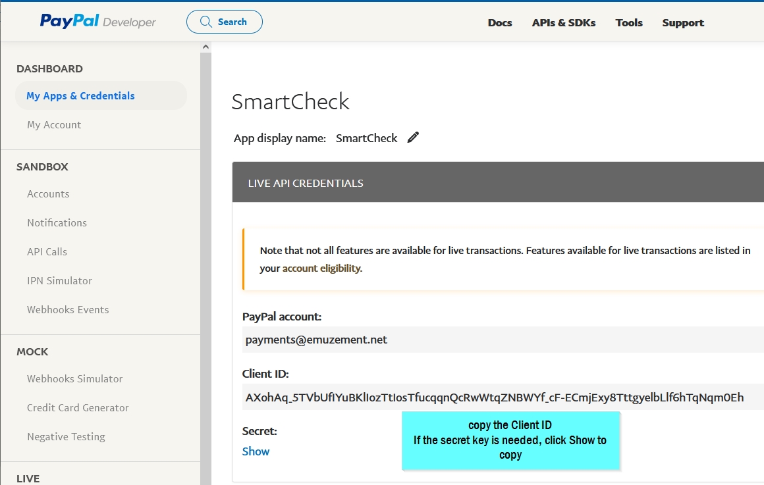The image size is (764, 485).
Task: Click the PayPal Developer logo
Action: pos(98,22)
